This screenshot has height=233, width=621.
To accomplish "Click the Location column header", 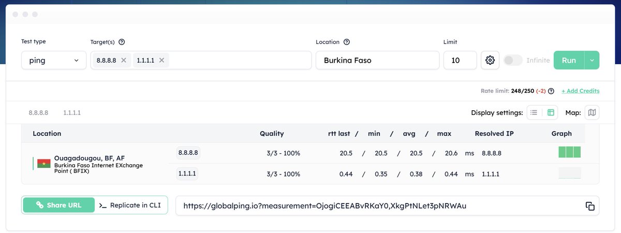I will [x=47, y=134].
